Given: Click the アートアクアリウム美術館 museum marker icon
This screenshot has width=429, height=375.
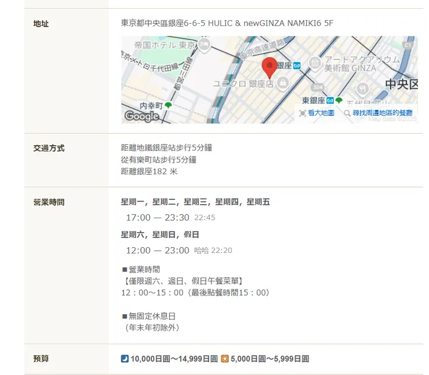Looking at the screenshot, I should coord(315,63).
